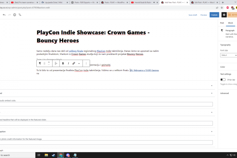The height and width of the screenshot is (158, 237).
Task: Switch to Harold Budd YouTube tab
Action: click(144, 2)
